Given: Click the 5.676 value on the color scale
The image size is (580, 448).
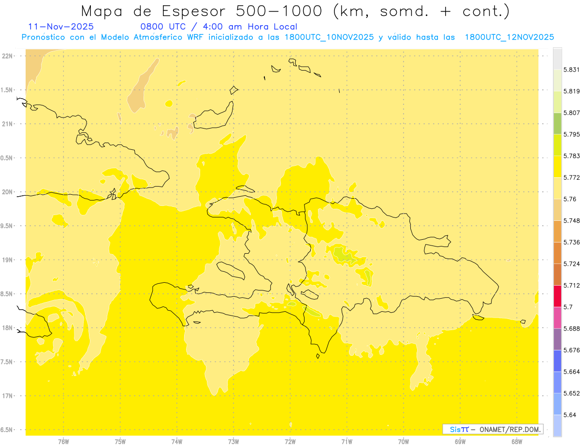Looking at the screenshot, I should (x=572, y=350).
